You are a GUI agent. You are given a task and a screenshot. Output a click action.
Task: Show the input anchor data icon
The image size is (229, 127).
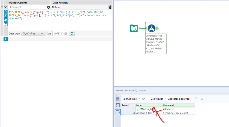[x=118, y=105]
